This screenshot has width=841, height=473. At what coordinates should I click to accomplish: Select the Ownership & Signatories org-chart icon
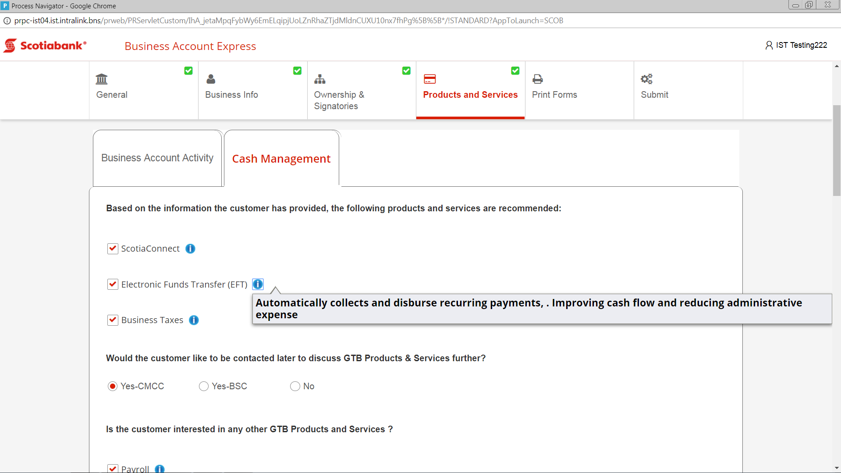pyautogui.click(x=320, y=79)
